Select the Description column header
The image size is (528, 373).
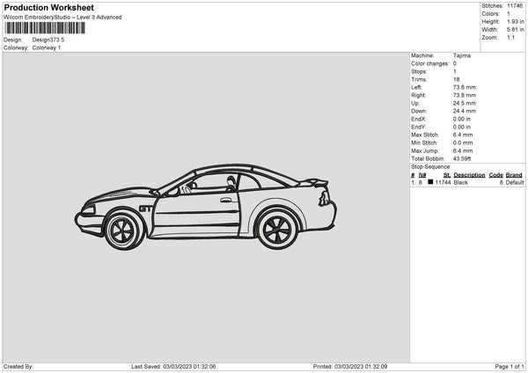469,175
